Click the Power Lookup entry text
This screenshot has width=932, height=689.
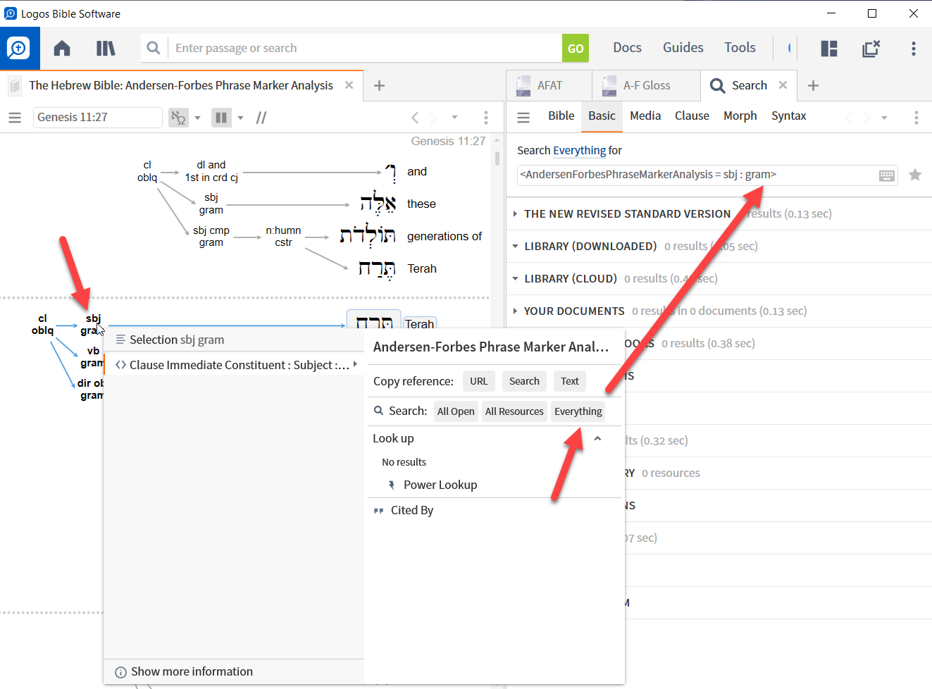(440, 485)
